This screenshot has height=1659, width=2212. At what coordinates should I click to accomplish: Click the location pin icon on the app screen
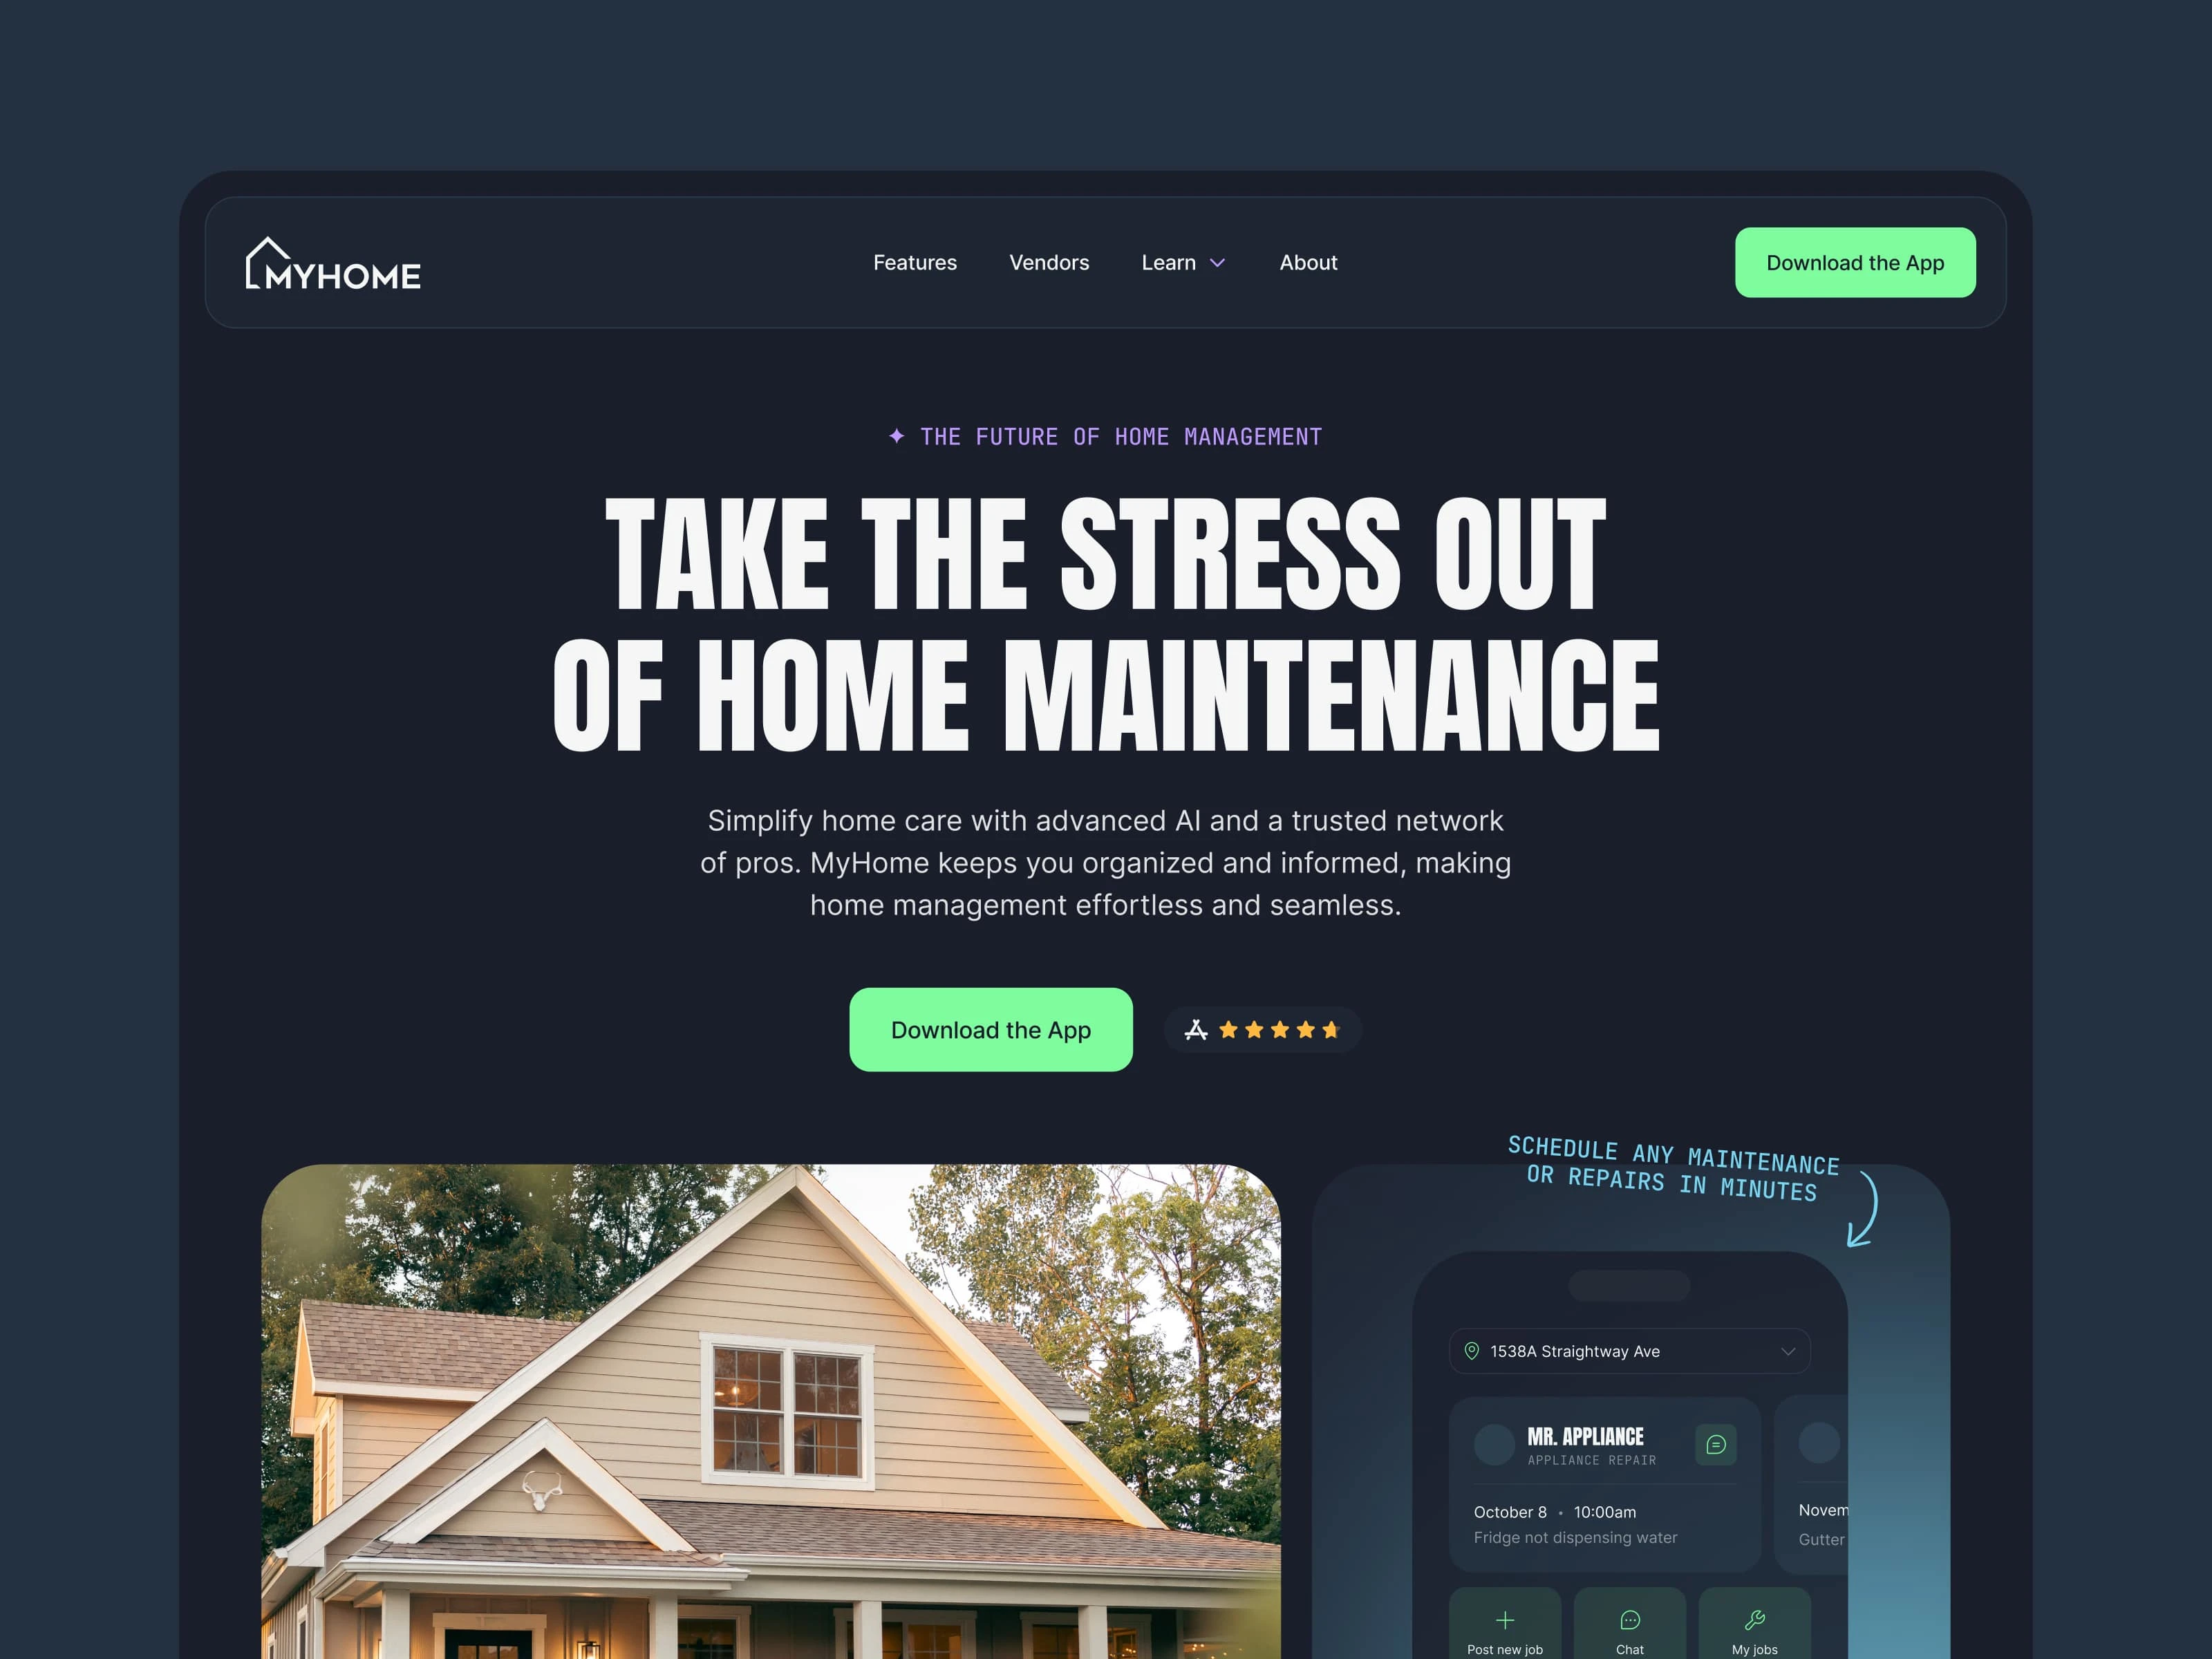click(1472, 1351)
